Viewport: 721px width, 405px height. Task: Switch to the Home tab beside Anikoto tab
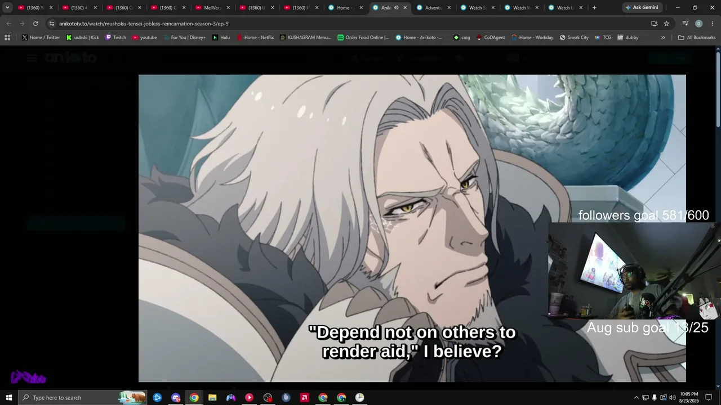[x=345, y=8]
